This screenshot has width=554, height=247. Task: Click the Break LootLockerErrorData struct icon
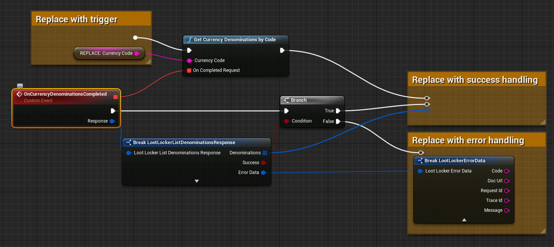tap(420, 161)
